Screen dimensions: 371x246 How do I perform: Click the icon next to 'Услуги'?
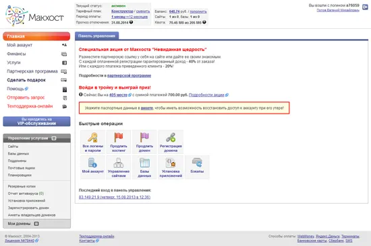click(64, 63)
